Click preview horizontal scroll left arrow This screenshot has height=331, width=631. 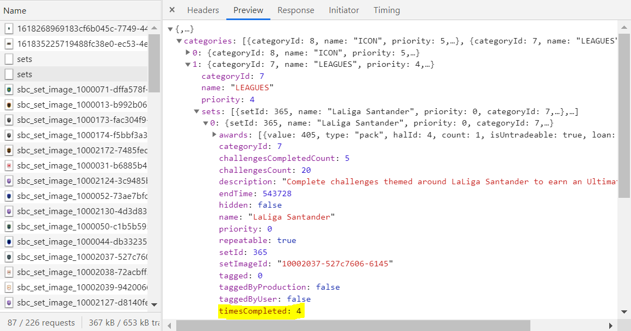(x=169, y=326)
